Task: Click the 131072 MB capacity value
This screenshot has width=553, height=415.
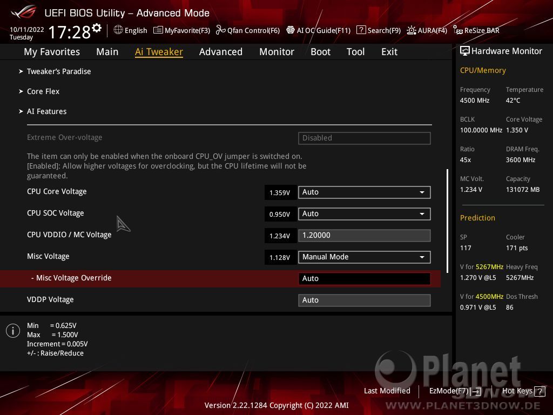Action: (523, 190)
